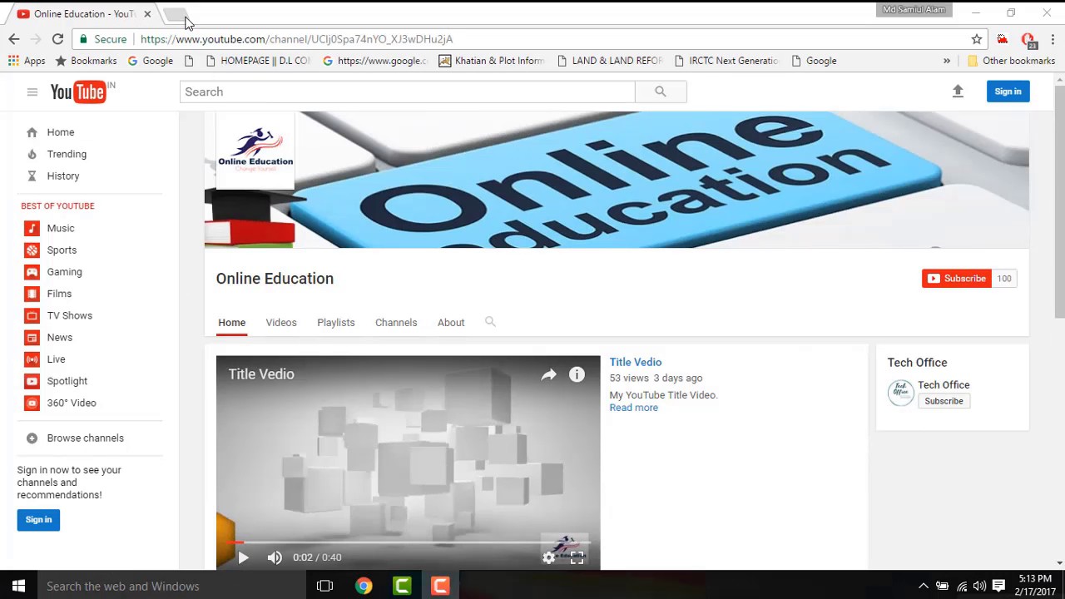Click the Tech Office channel avatar
This screenshot has height=599, width=1065.
coord(900,393)
